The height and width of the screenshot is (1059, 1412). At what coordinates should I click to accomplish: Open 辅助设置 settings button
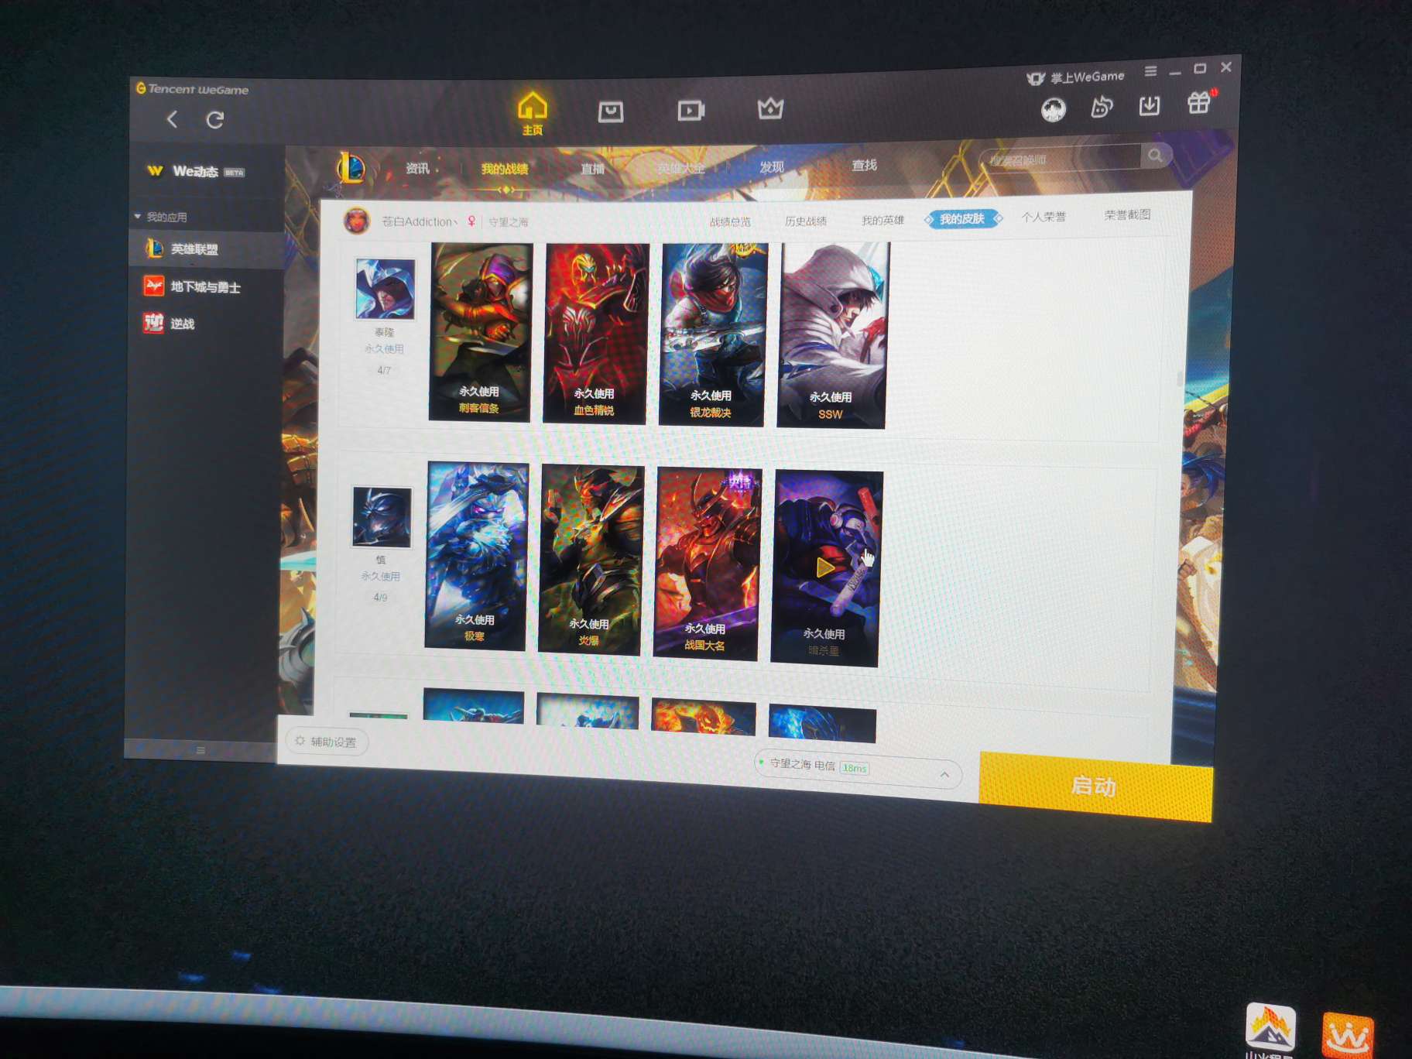click(326, 742)
